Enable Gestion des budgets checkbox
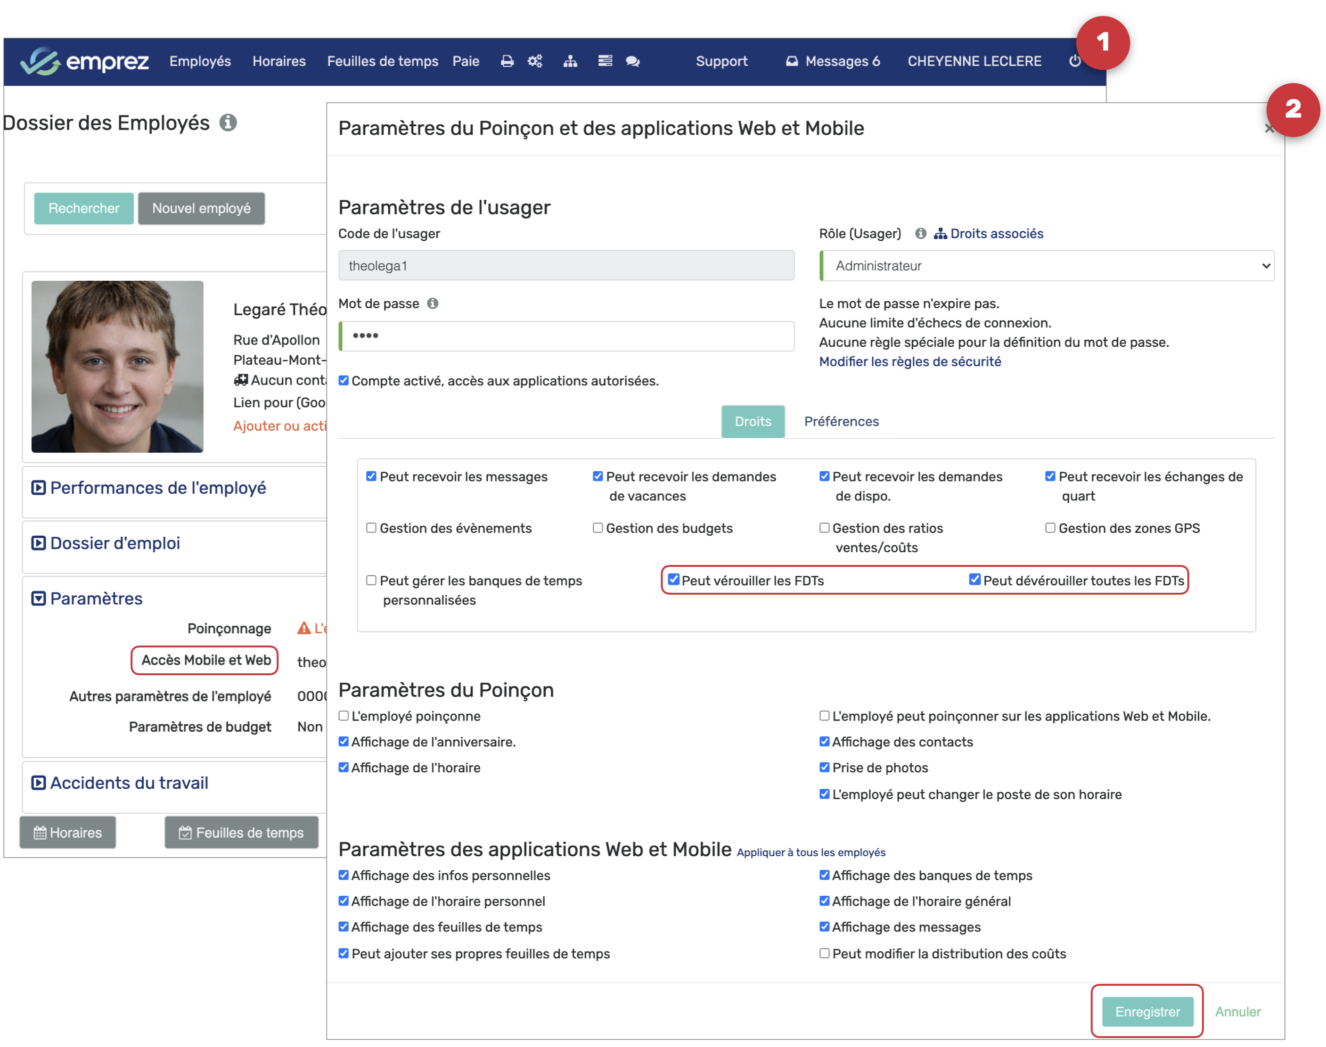Viewport: 1326px width, 1047px height. (598, 528)
